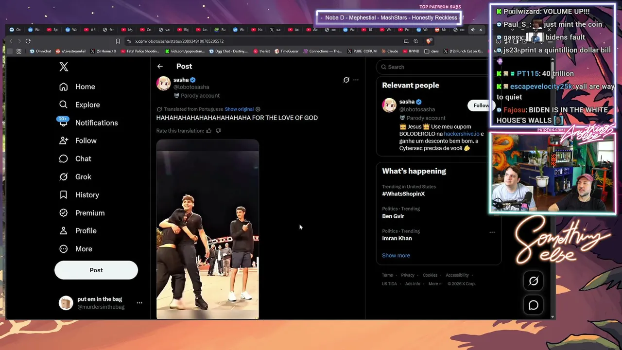Go back using the Post back arrow

pos(160,66)
